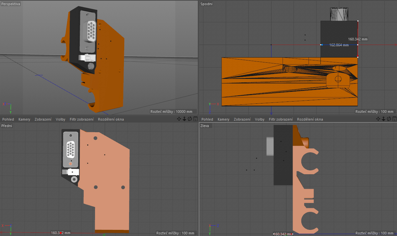The height and width of the screenshot is (236, 397).
Task: Open the Kamery menu in Přední viewport
Action: [x=24, y=119]
